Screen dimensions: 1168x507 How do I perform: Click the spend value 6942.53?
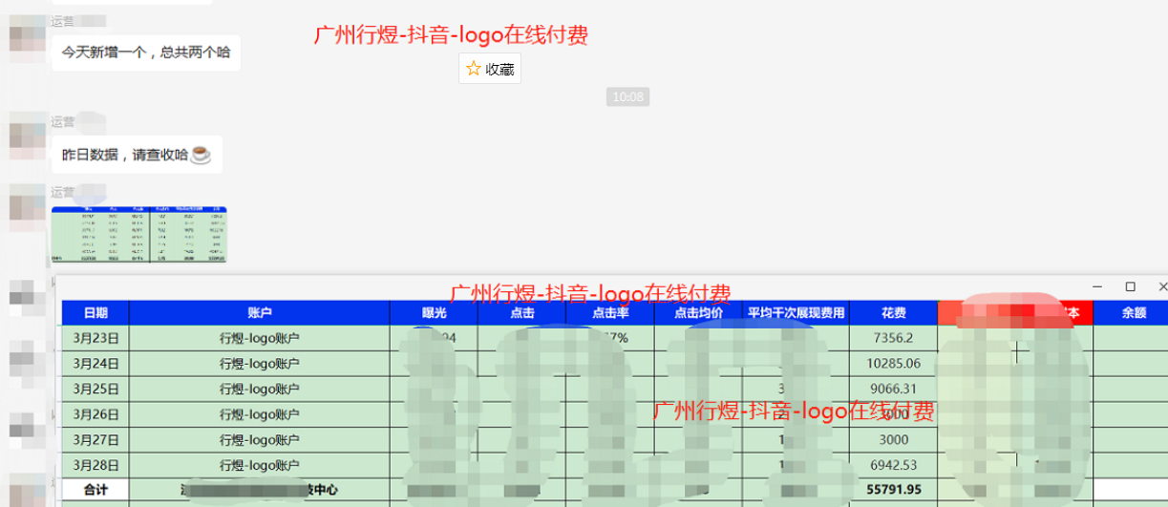pos(894,464)
